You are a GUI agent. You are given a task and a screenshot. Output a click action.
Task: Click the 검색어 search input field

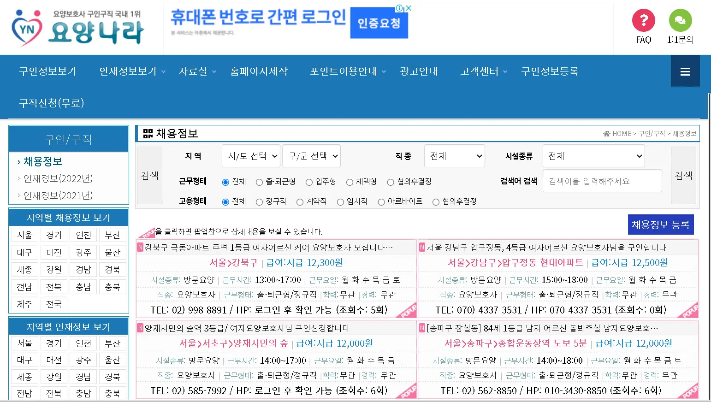[x=602, y=181]
